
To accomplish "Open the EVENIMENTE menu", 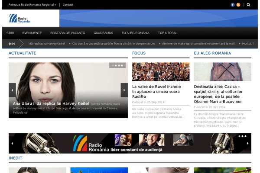I will [32, 33].
